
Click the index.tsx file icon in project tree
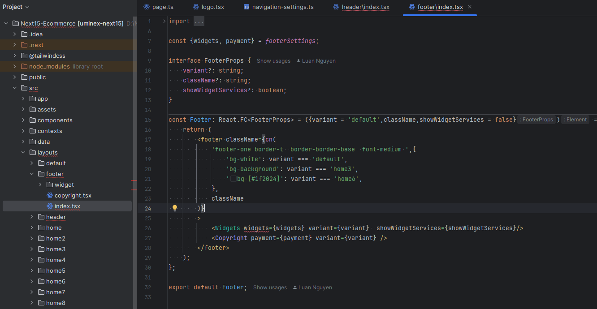(50, 206)
